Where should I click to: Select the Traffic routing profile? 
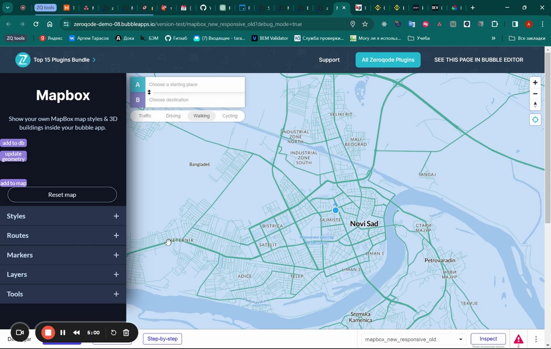coord(145,116)
